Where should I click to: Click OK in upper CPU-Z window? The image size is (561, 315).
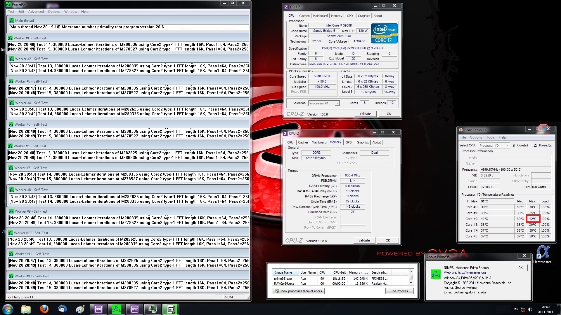coord(389,114)
